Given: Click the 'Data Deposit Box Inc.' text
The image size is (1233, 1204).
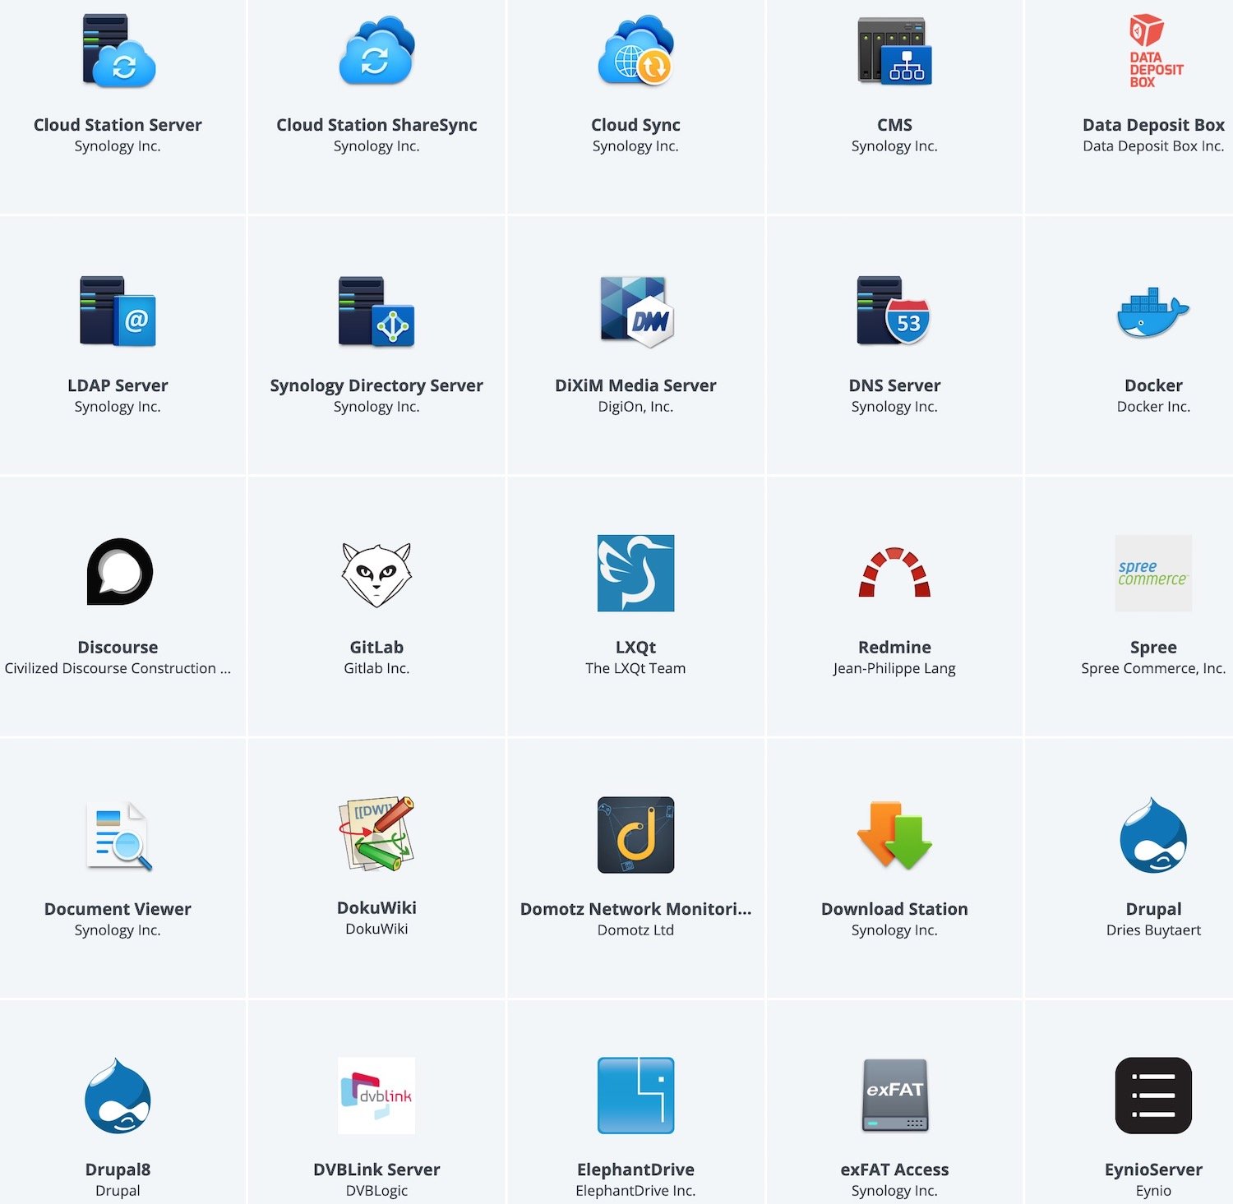Looking at the screenshot, I should pyautogui.click(x=1153, y=145).
